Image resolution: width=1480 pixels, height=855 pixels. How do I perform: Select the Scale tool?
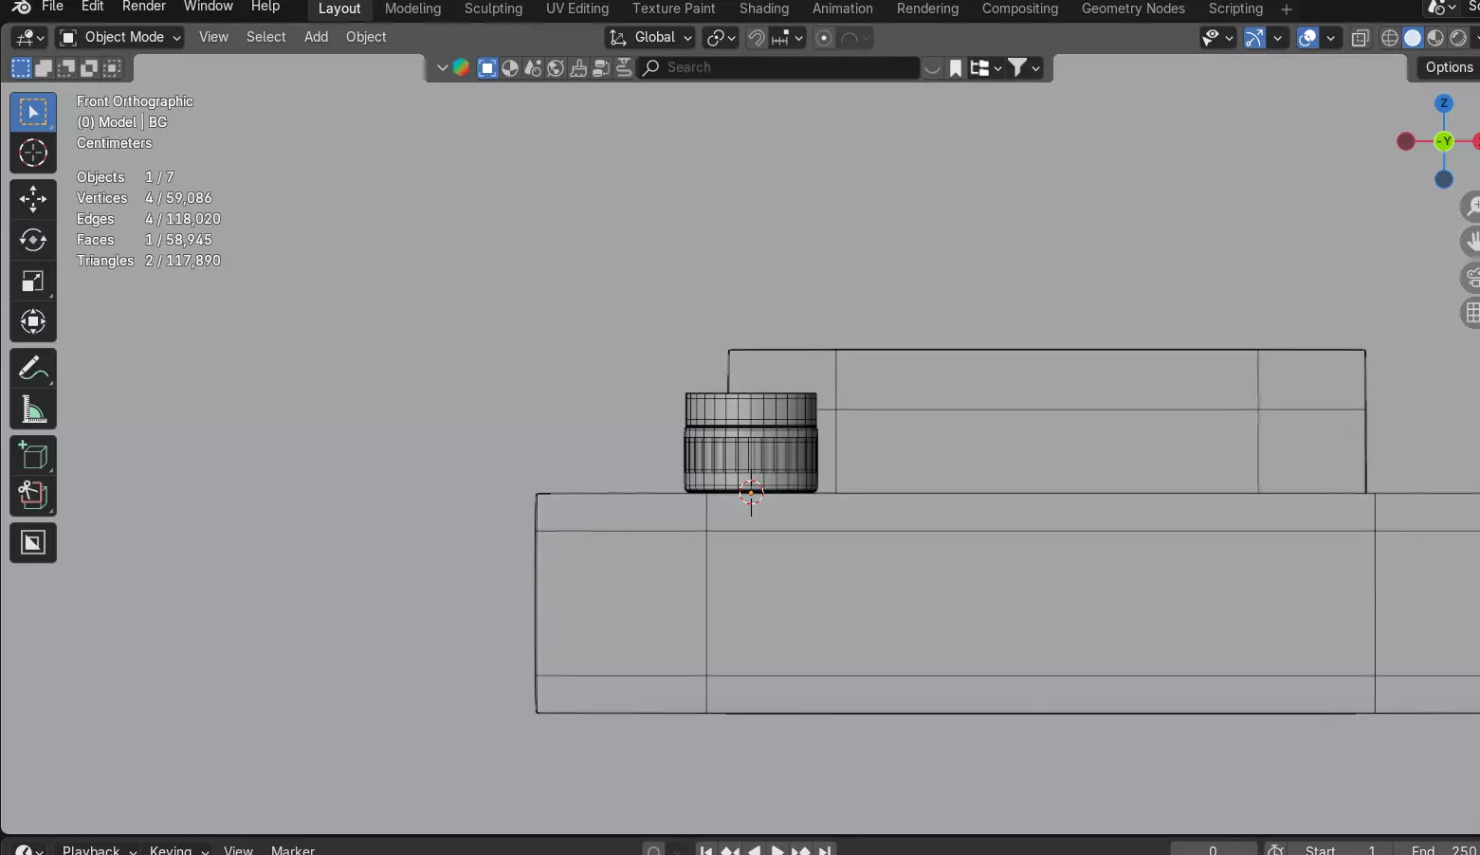click(33, 282)
